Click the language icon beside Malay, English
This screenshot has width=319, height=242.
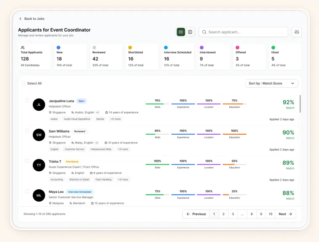pyautogui.click(x=72, y=143)
